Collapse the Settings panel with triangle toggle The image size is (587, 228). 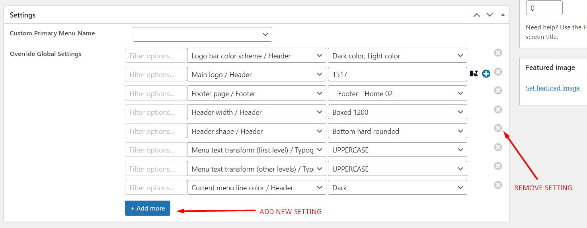point(503,15)
